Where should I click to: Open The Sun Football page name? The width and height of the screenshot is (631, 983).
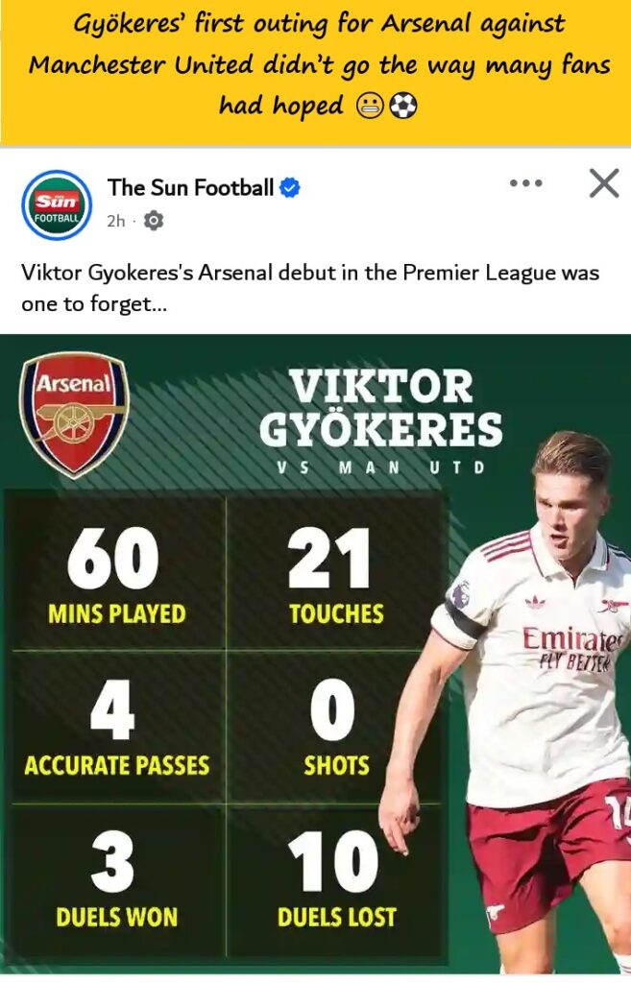tap(191, 188)
